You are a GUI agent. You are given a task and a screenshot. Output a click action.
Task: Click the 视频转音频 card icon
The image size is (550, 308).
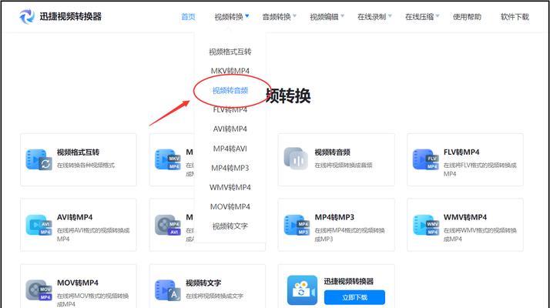coord(296,159)
